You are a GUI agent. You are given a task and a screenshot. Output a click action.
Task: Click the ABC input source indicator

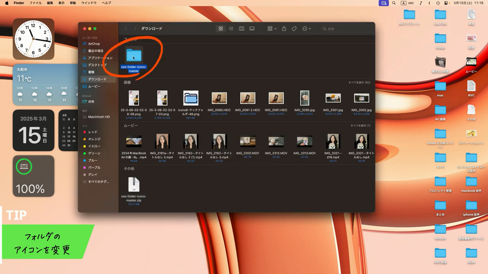click(x=408, y=3)
